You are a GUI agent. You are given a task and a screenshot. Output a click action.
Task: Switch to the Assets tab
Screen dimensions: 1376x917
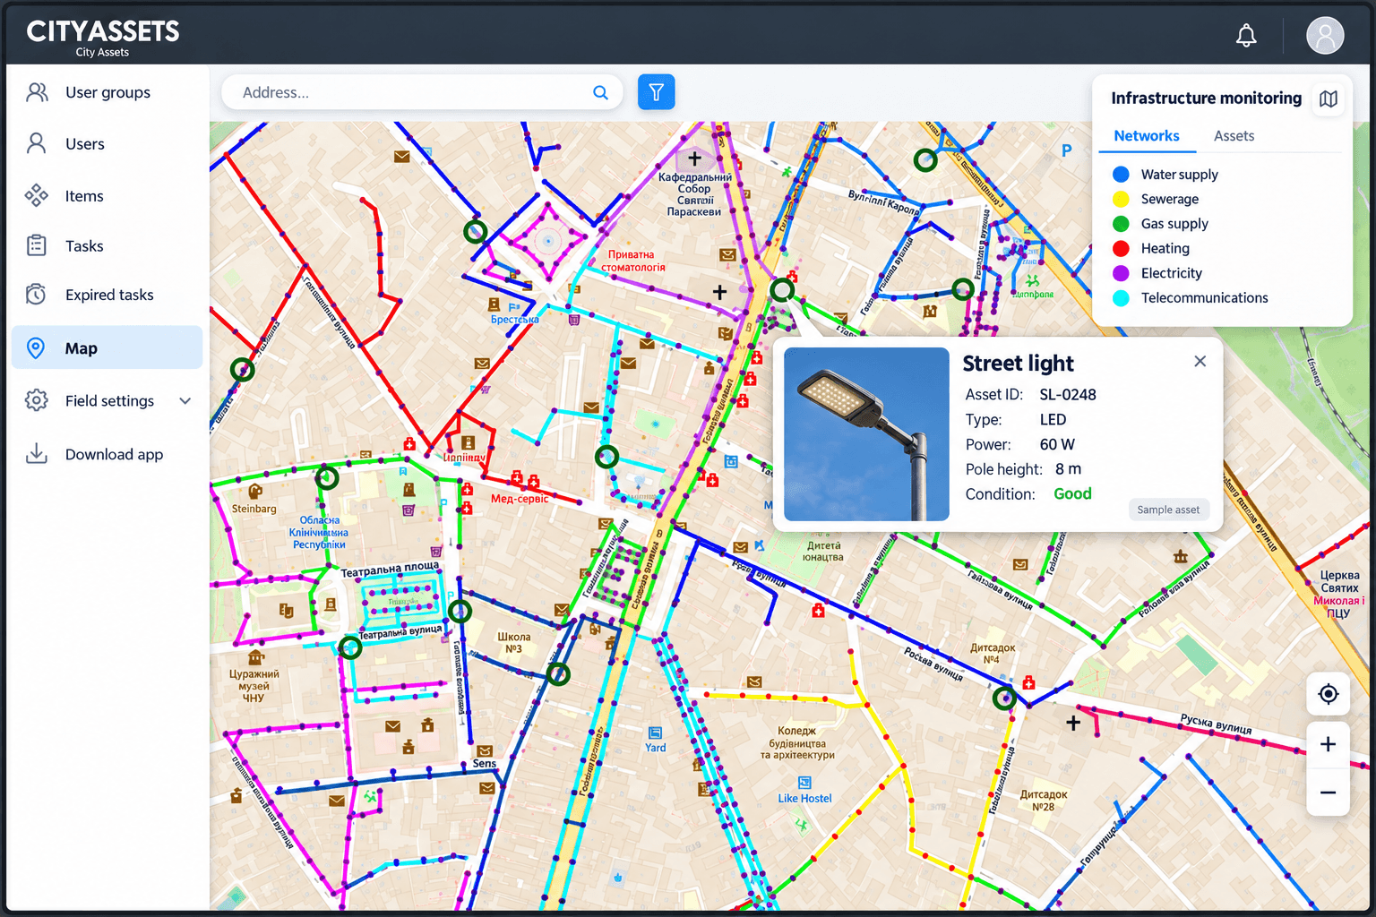point(1234,136)
